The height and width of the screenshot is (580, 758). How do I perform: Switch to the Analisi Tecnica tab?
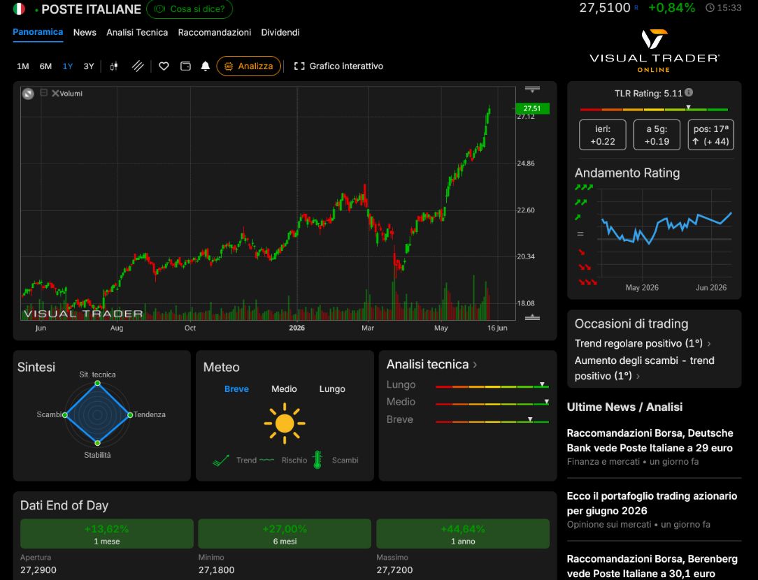point(137,32)
